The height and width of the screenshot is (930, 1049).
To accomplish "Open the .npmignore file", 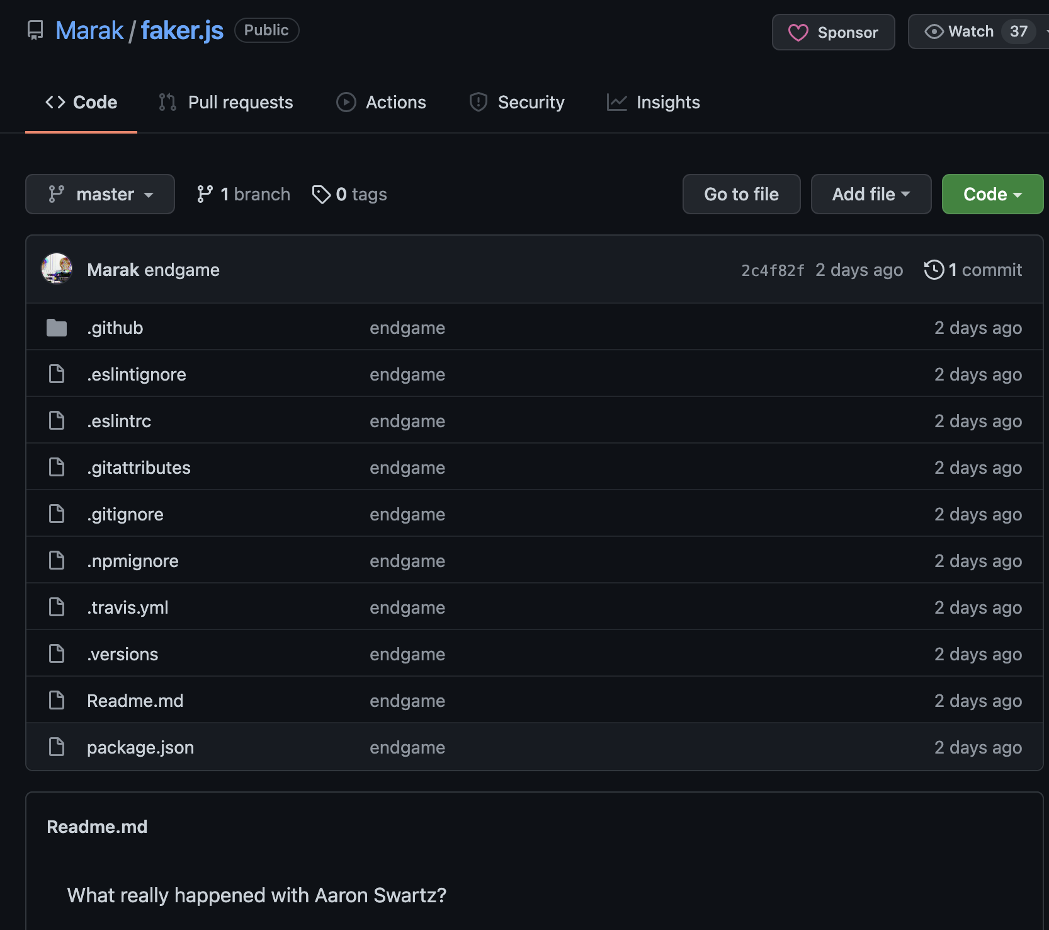I will (x=133, y=561).
